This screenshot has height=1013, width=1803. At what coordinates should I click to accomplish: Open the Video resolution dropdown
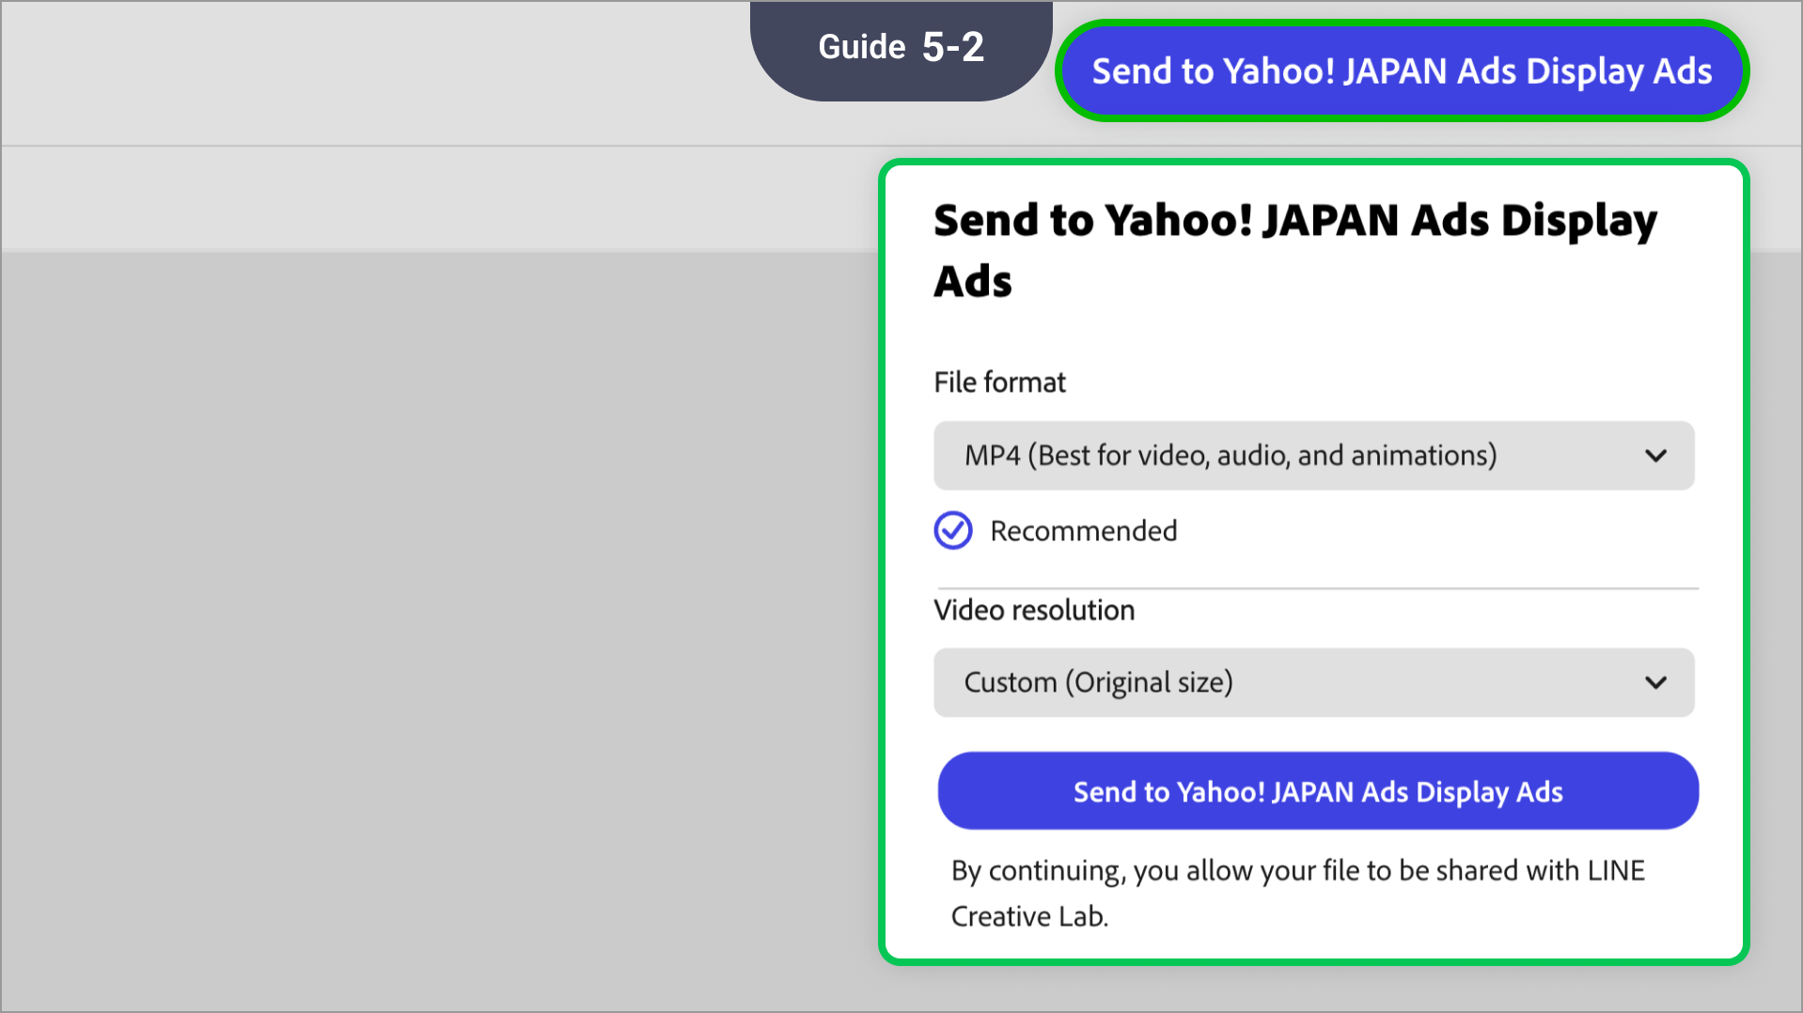pos(1313,682)
